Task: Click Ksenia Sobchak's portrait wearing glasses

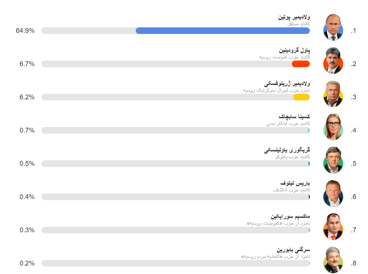Action: pyautogui.click(x=333, y=127)
